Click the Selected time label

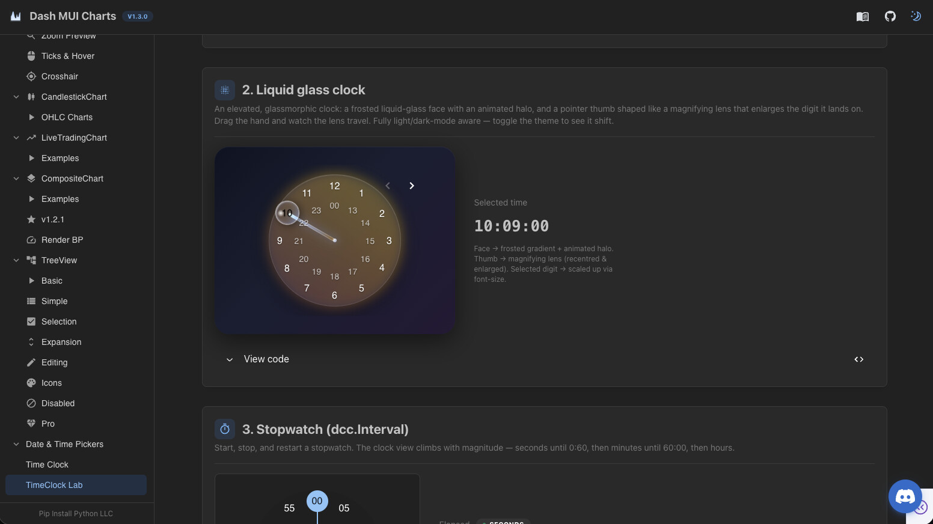point(500,203)
